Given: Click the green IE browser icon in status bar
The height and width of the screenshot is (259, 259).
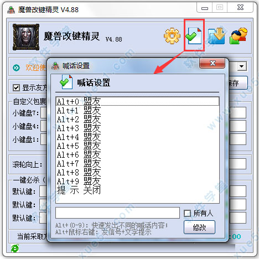Looking at the screenshot, I should click(15, 248).
